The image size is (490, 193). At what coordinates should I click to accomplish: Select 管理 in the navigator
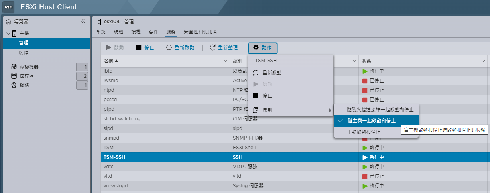coord(46,43)
